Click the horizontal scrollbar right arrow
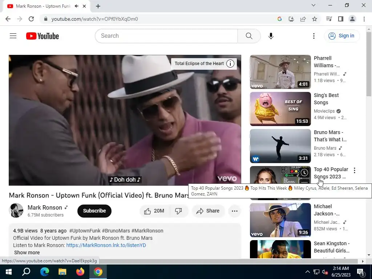 click(363, 261)
